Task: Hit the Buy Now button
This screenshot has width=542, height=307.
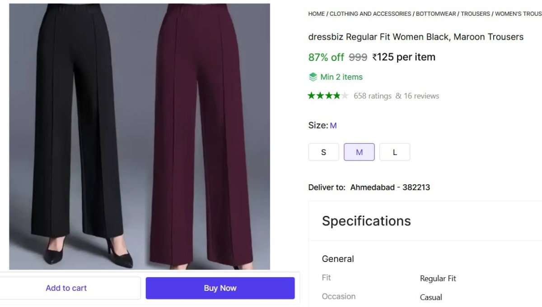Action: 220,288
